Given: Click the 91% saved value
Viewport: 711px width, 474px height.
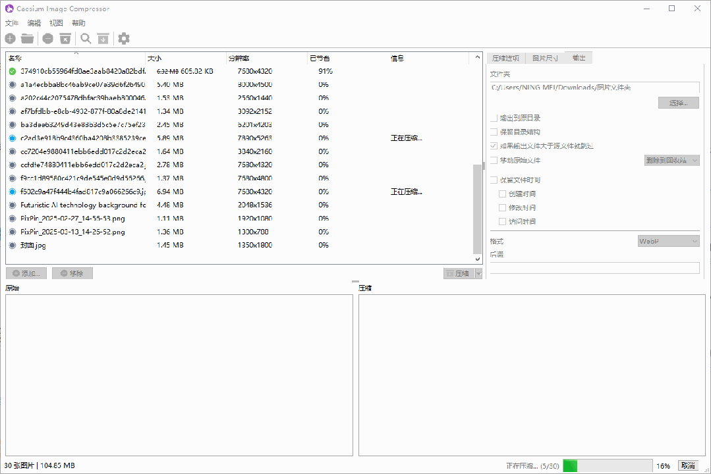Looking at the screenshot, I should click(x=326, y=72).
